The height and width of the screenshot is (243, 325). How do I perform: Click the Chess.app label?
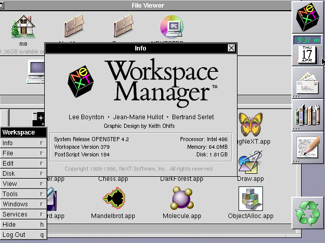[113, 179]
